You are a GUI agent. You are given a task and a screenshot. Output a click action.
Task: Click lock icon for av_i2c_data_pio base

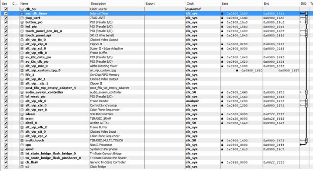pyautogui.click(x=222, y=57)
